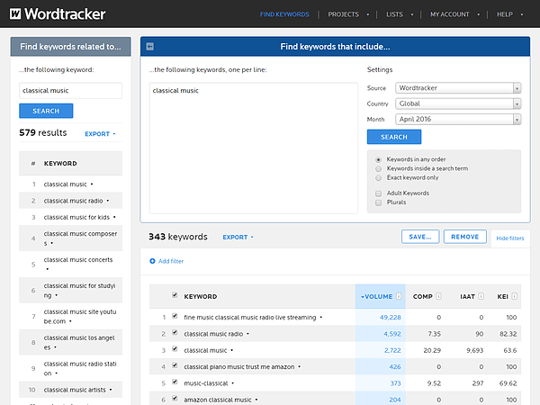Select 'classical music radio station' related keyword

(80, 368)
